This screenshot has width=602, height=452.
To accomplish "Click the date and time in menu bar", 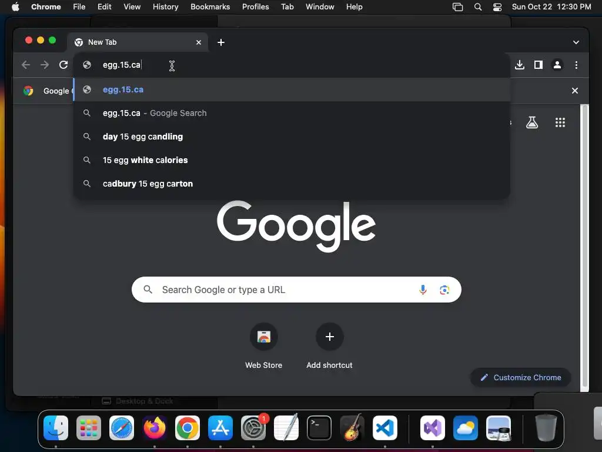I will point(551,7).
